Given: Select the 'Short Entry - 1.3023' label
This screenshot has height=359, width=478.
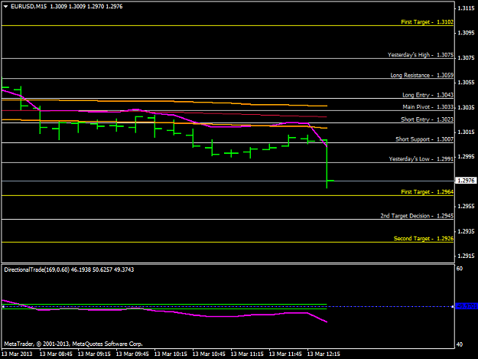Looking at the screenshot, I should coord(427,119).
